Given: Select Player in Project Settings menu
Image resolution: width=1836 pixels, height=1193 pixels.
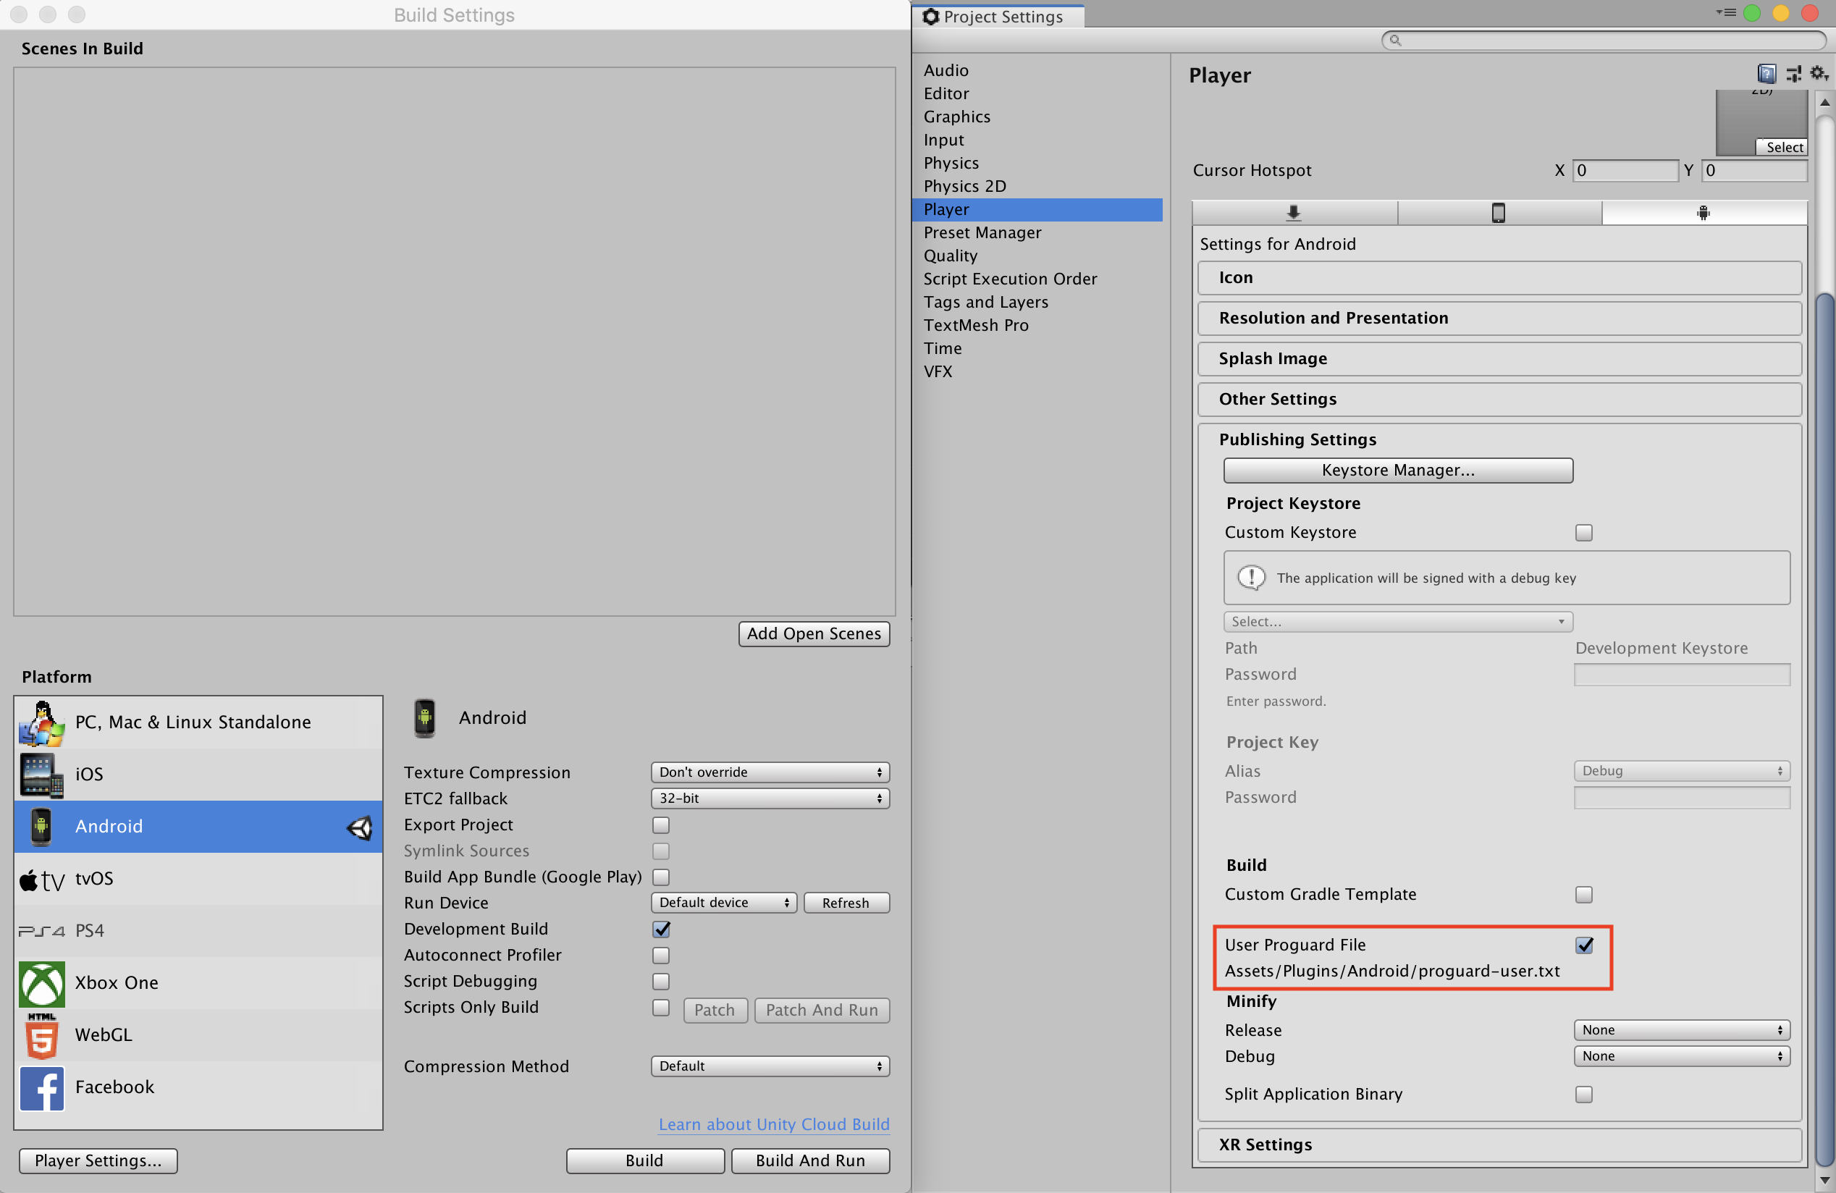Looking at the screenshot, I should click(x=946, y=208).
